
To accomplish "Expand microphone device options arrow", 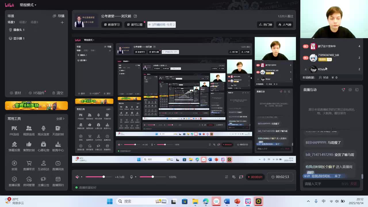I will pos(136,177).
